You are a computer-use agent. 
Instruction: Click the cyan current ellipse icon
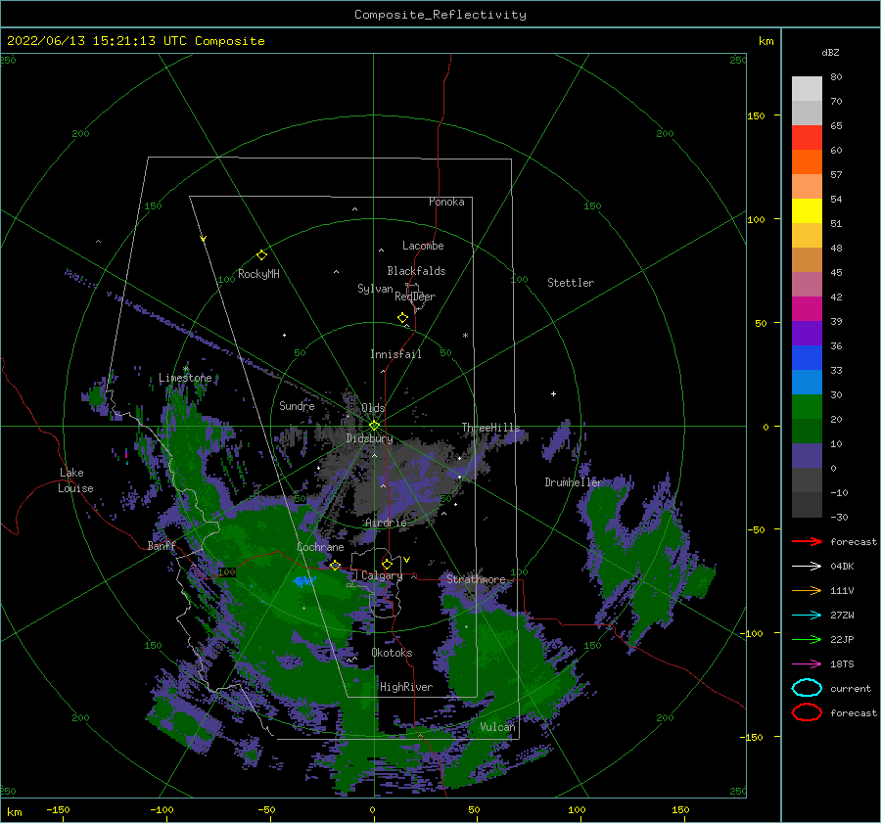[x=807, y=688]
